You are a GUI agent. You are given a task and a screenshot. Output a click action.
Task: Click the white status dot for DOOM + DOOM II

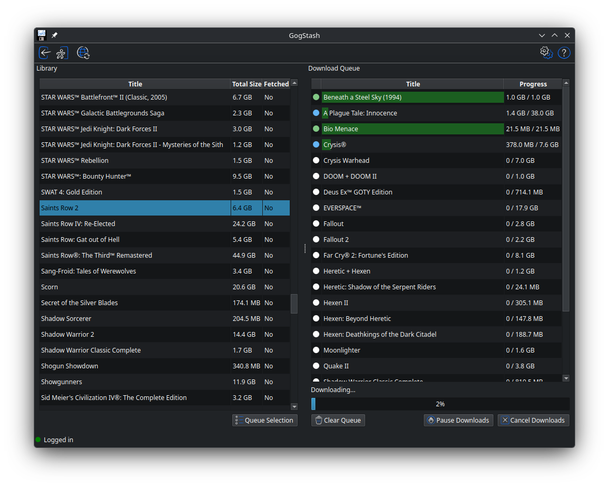click(316, 176)
